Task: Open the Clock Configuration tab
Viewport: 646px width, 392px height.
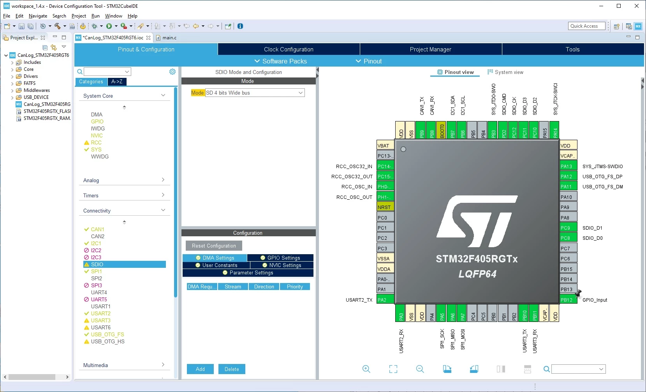Action: (289, 49)
